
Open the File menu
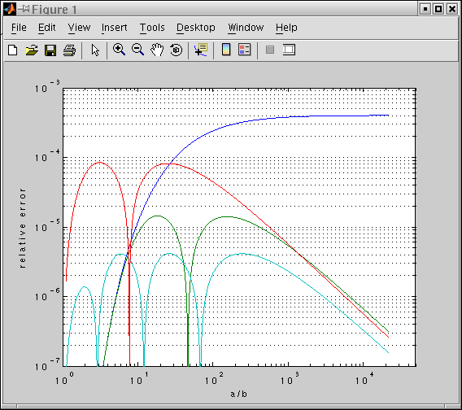[19, 28]
